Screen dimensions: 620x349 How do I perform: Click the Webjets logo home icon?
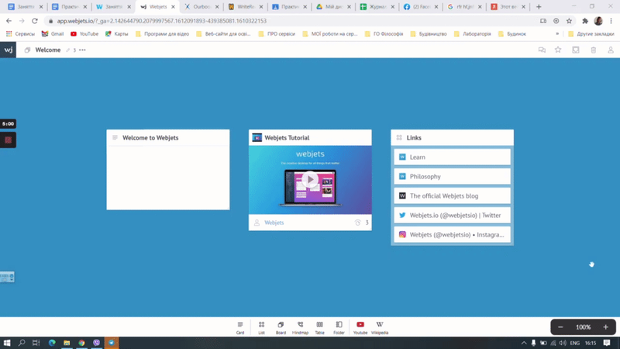pyautogui.click(x=8, y=50)
